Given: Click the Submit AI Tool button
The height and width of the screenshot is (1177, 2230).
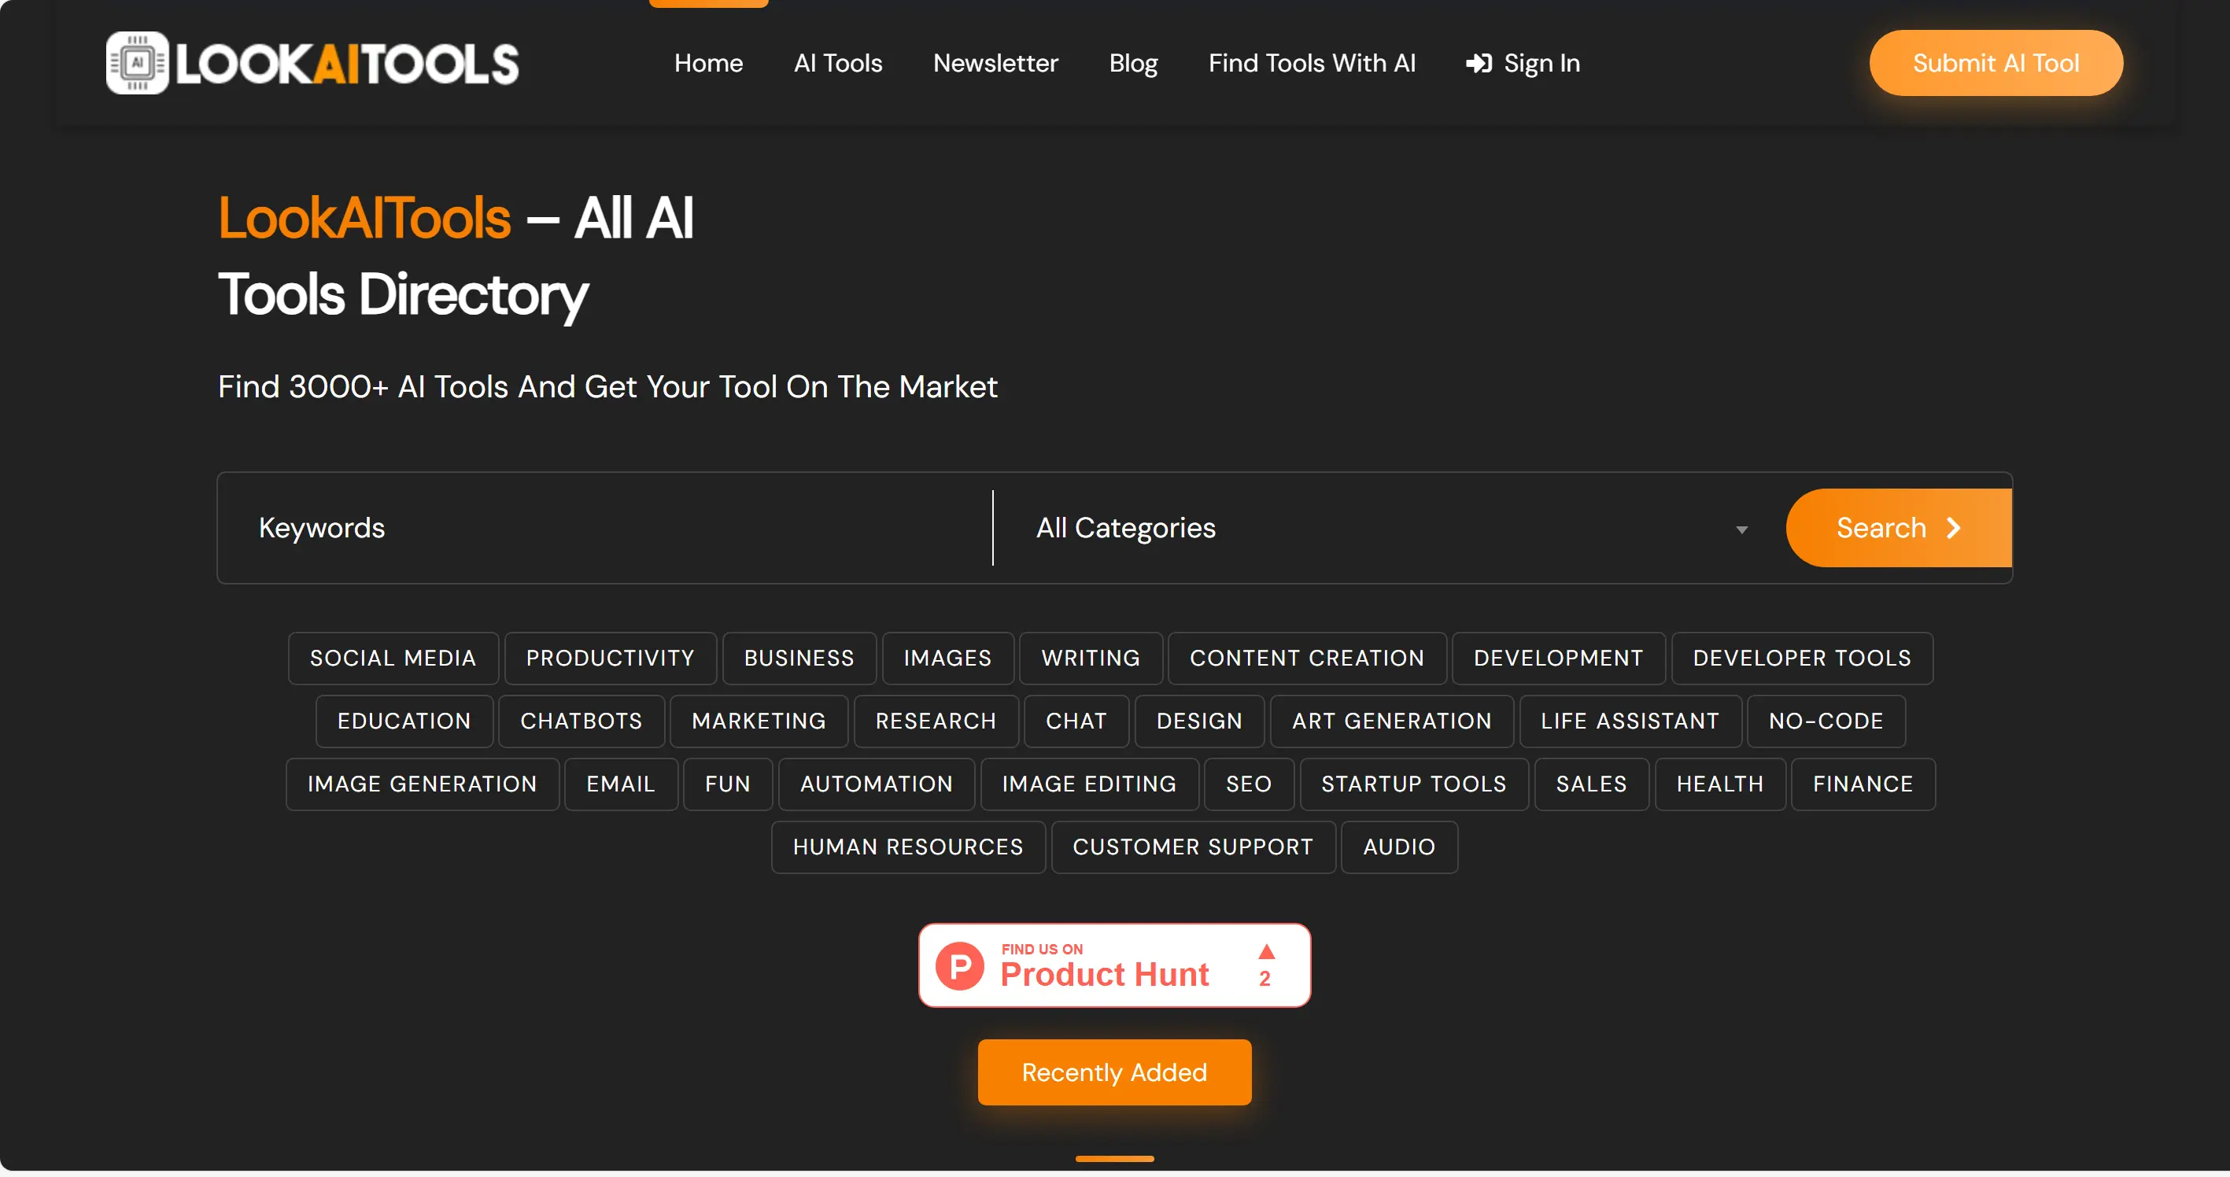Looking at the screenshot, I should coord(1996,63).
